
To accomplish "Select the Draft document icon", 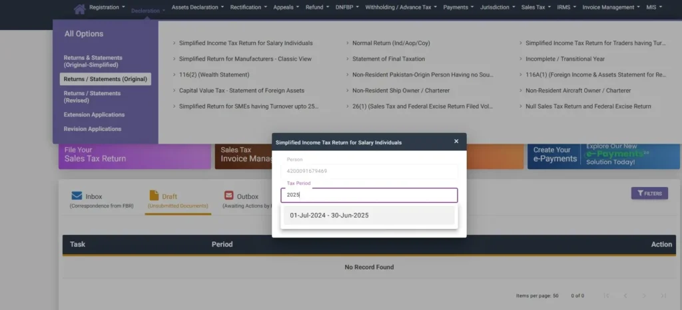I will pyautogui.click(x=154, y=196).
